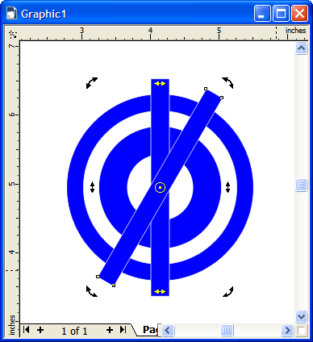The image size is (313, 342).
Task: Click the vertical scrollbar down arrow
Action: coord(301,316)
